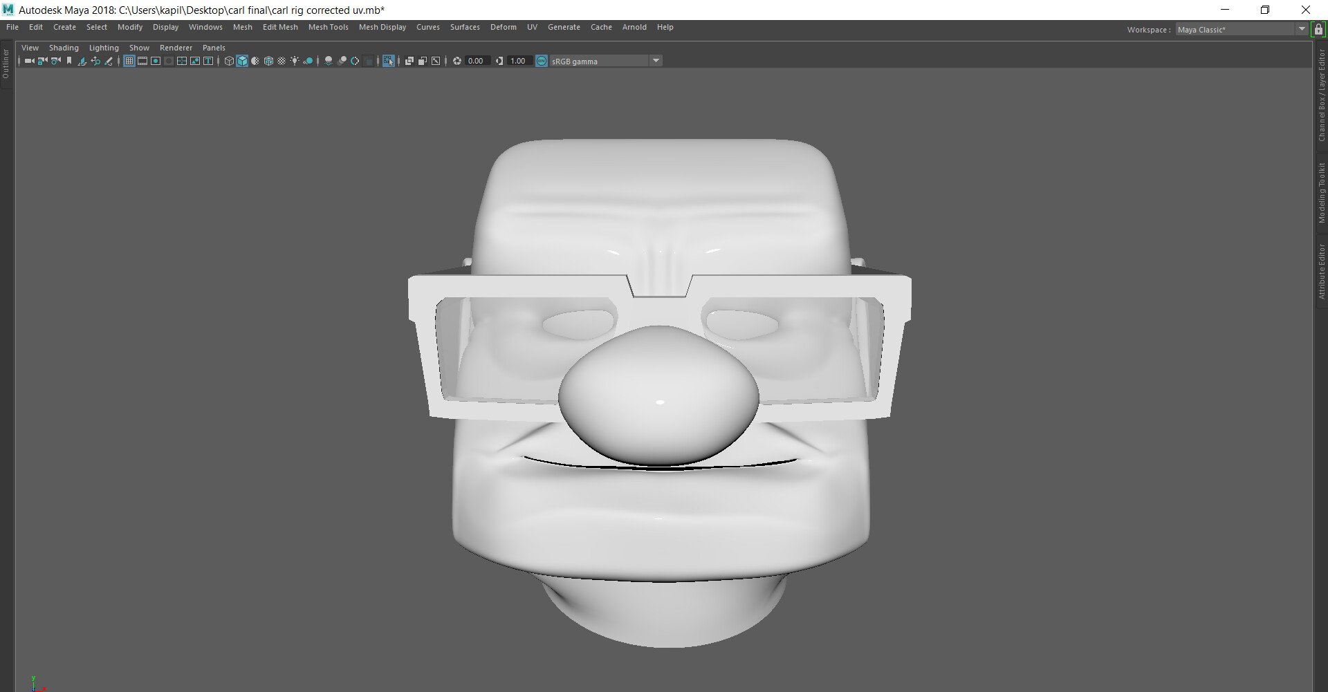Image resolution: width=1328 pixels, height=692 pixels.
Task: Open the Outliner panel
Action: [x=6, y=62]
